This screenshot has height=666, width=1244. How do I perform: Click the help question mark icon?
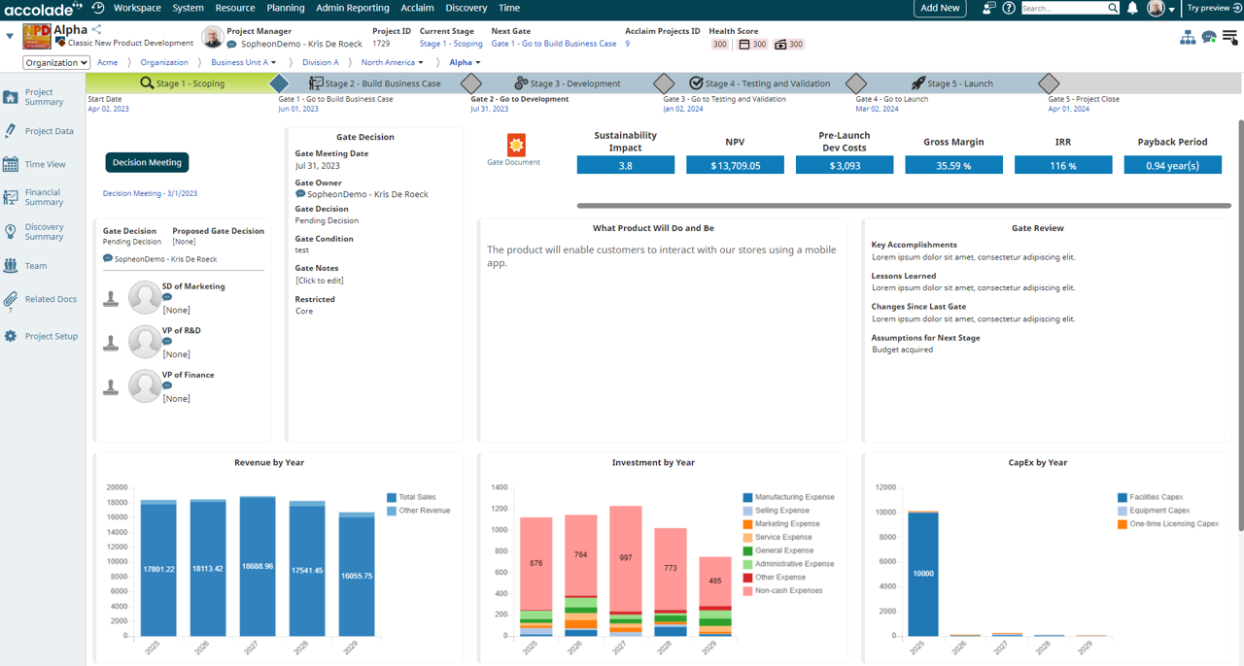(x=1009, y=8)
